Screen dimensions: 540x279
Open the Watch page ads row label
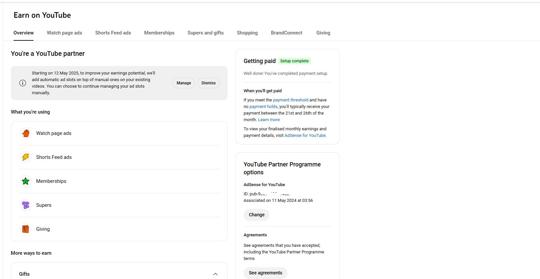[x=54, y=133]
